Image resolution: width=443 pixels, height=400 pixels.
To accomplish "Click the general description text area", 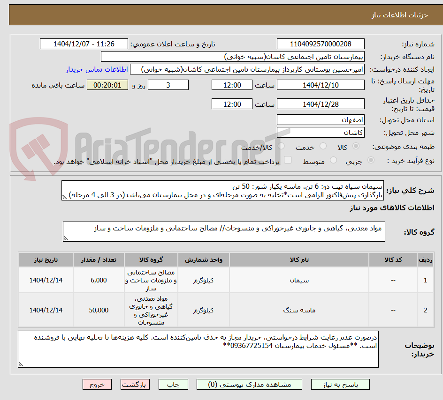I will (222, 191).
